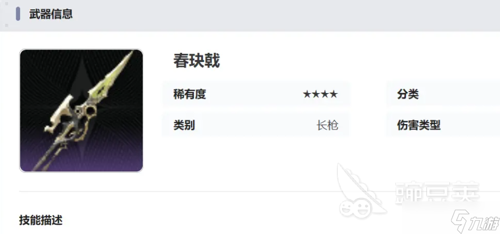Click the 类别 label
Viewport: 500px width, 234px height.
184,125
